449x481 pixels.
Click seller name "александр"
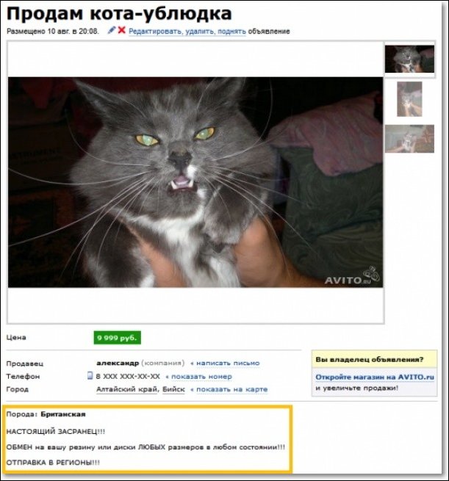coord(118,364)
